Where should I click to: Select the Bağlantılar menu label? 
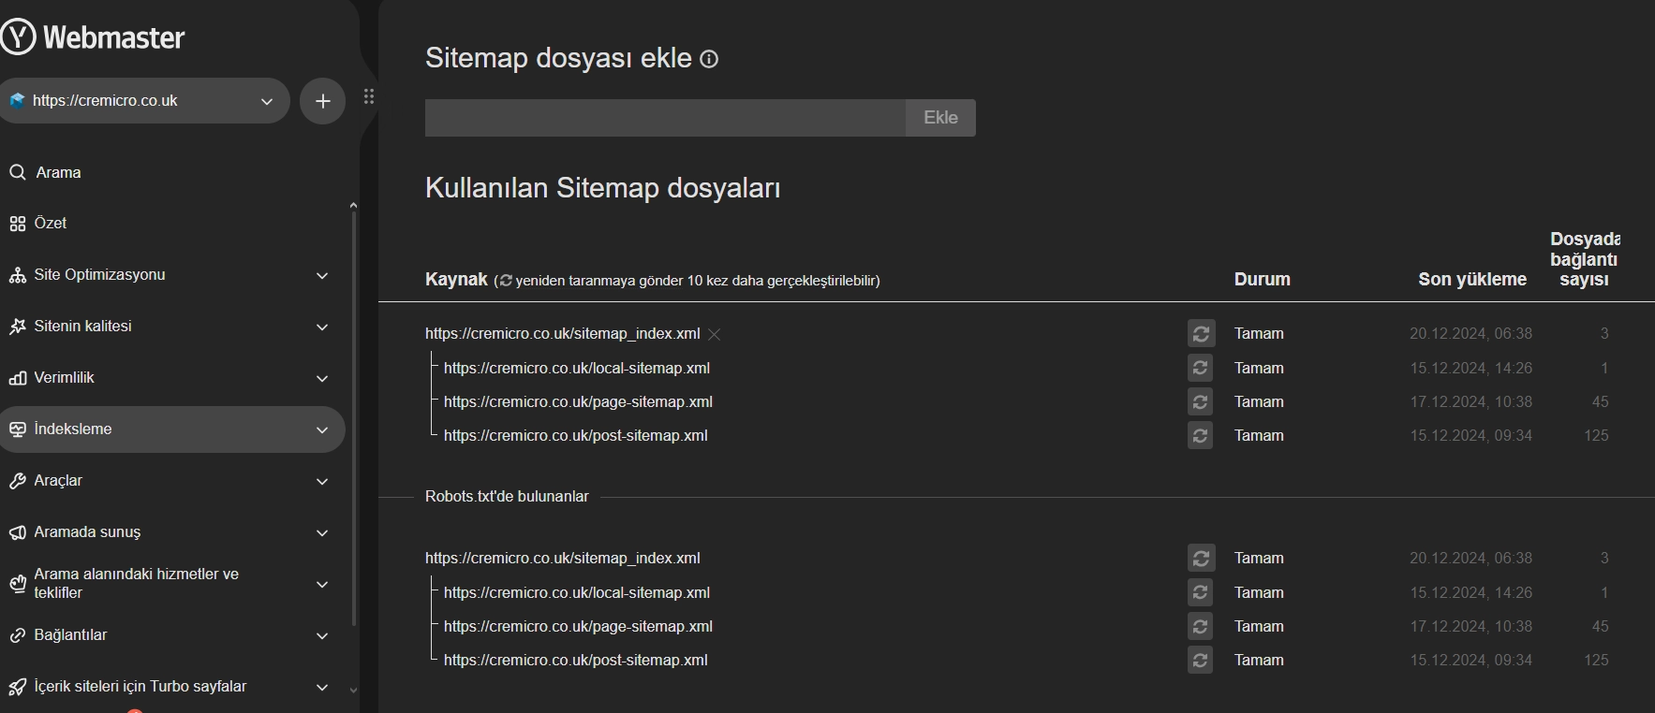pos(70,634)
